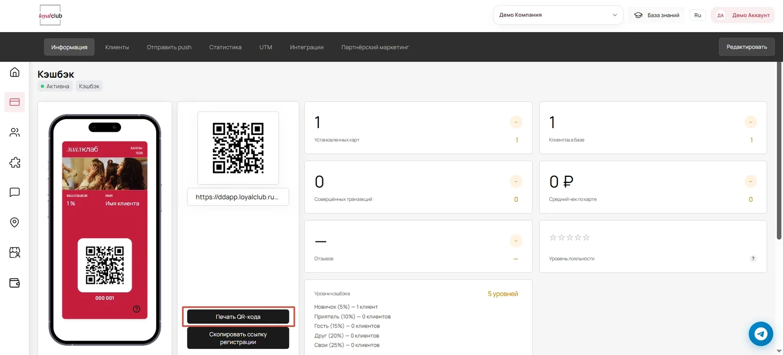Click the ДА account avatar

click(x=721, y=15)
